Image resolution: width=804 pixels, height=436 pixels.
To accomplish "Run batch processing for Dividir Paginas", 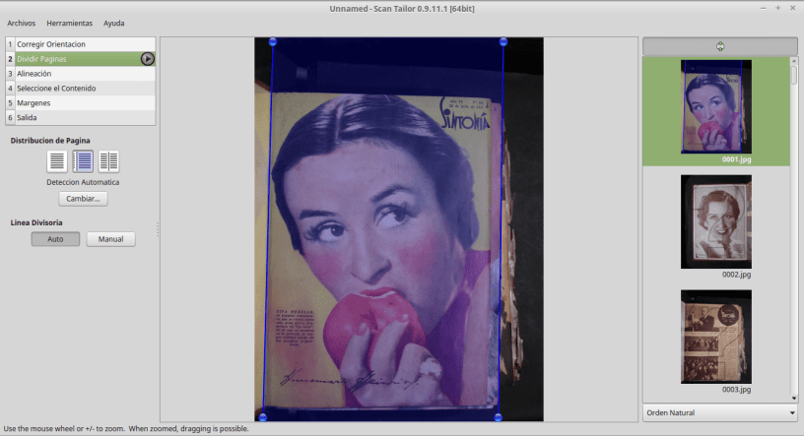I will point(147,59).
